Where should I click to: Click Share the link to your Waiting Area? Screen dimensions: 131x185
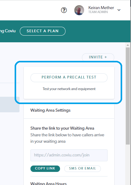pyautogui.click(x=62, y=128)
